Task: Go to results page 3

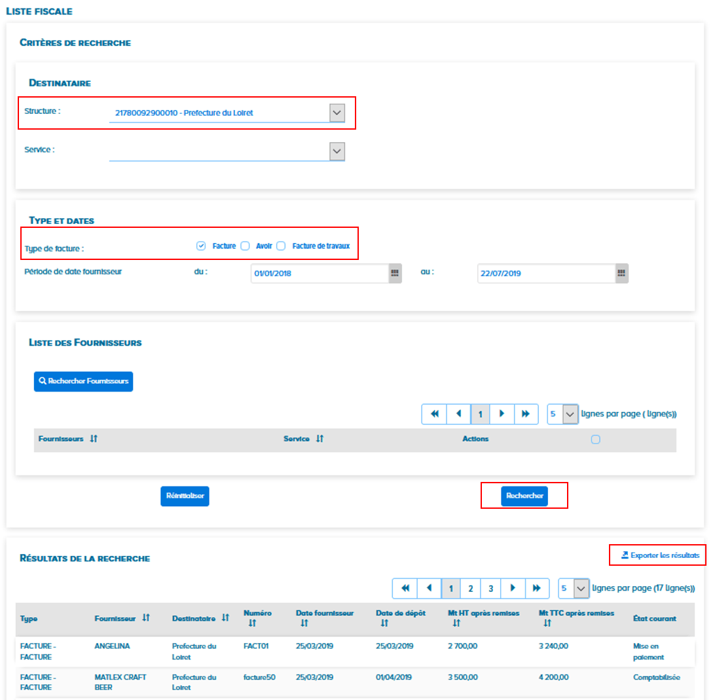Action: [x=490, y=589]
